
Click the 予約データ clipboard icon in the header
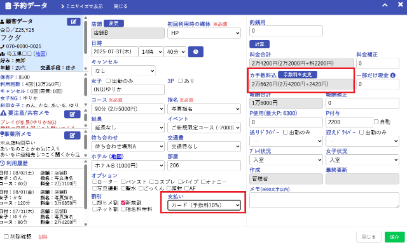pyautogui.click(x=8, y=6)
